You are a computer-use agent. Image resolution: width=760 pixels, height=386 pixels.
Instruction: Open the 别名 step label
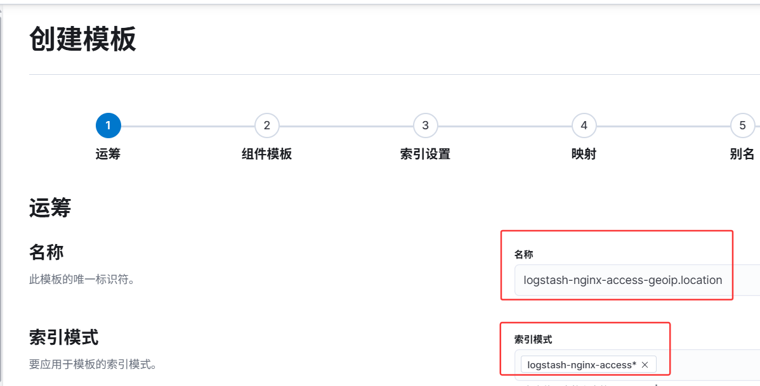[742, 154]
